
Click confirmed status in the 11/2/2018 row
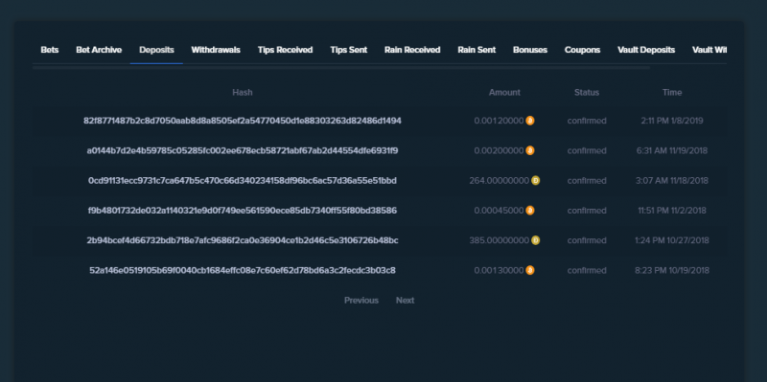click(x=587, y=211)
